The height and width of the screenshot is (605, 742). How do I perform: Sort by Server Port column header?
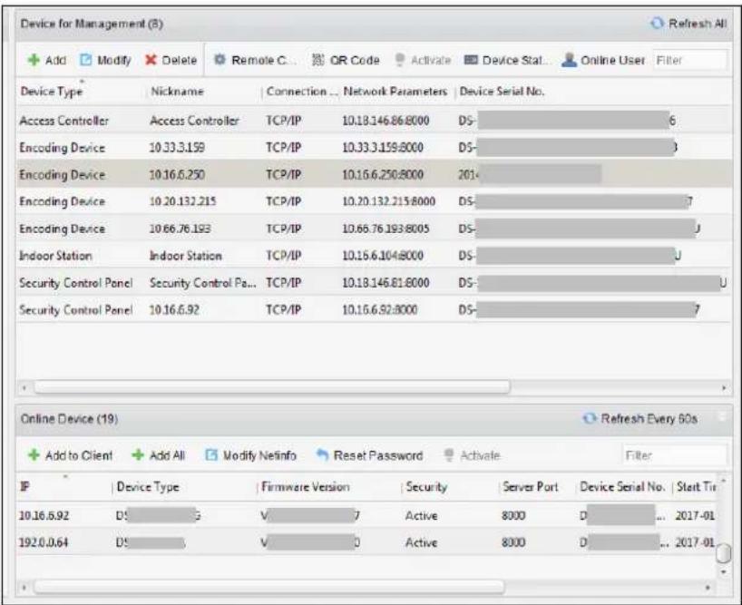tap(531, 487)
